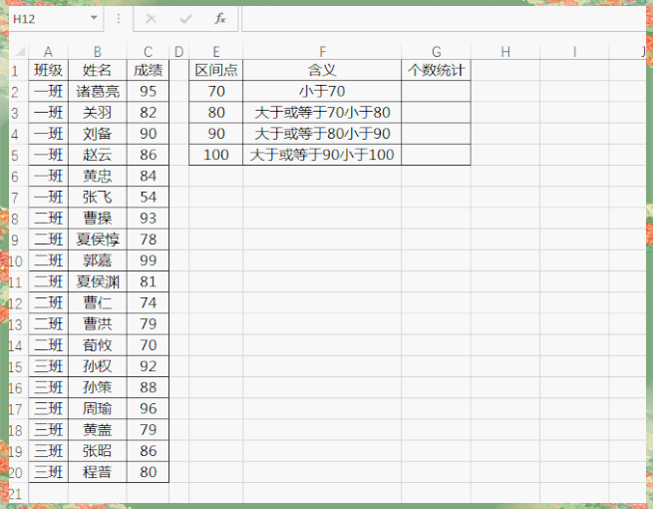Screen dimensions: 653x509
Task: Click the 个数统计 header cell
Action: 437,70
